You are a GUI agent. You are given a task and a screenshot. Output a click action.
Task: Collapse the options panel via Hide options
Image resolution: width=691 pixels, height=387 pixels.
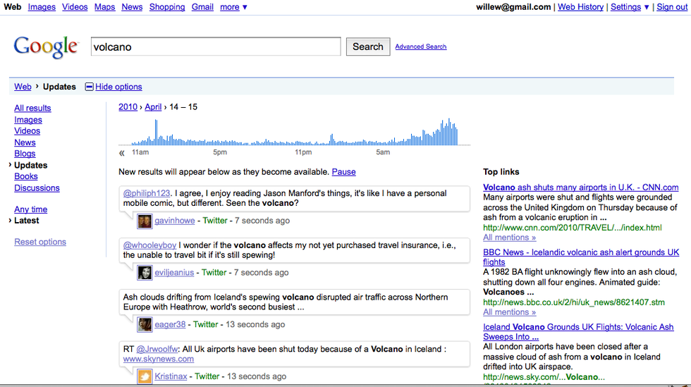click(118, 87)
